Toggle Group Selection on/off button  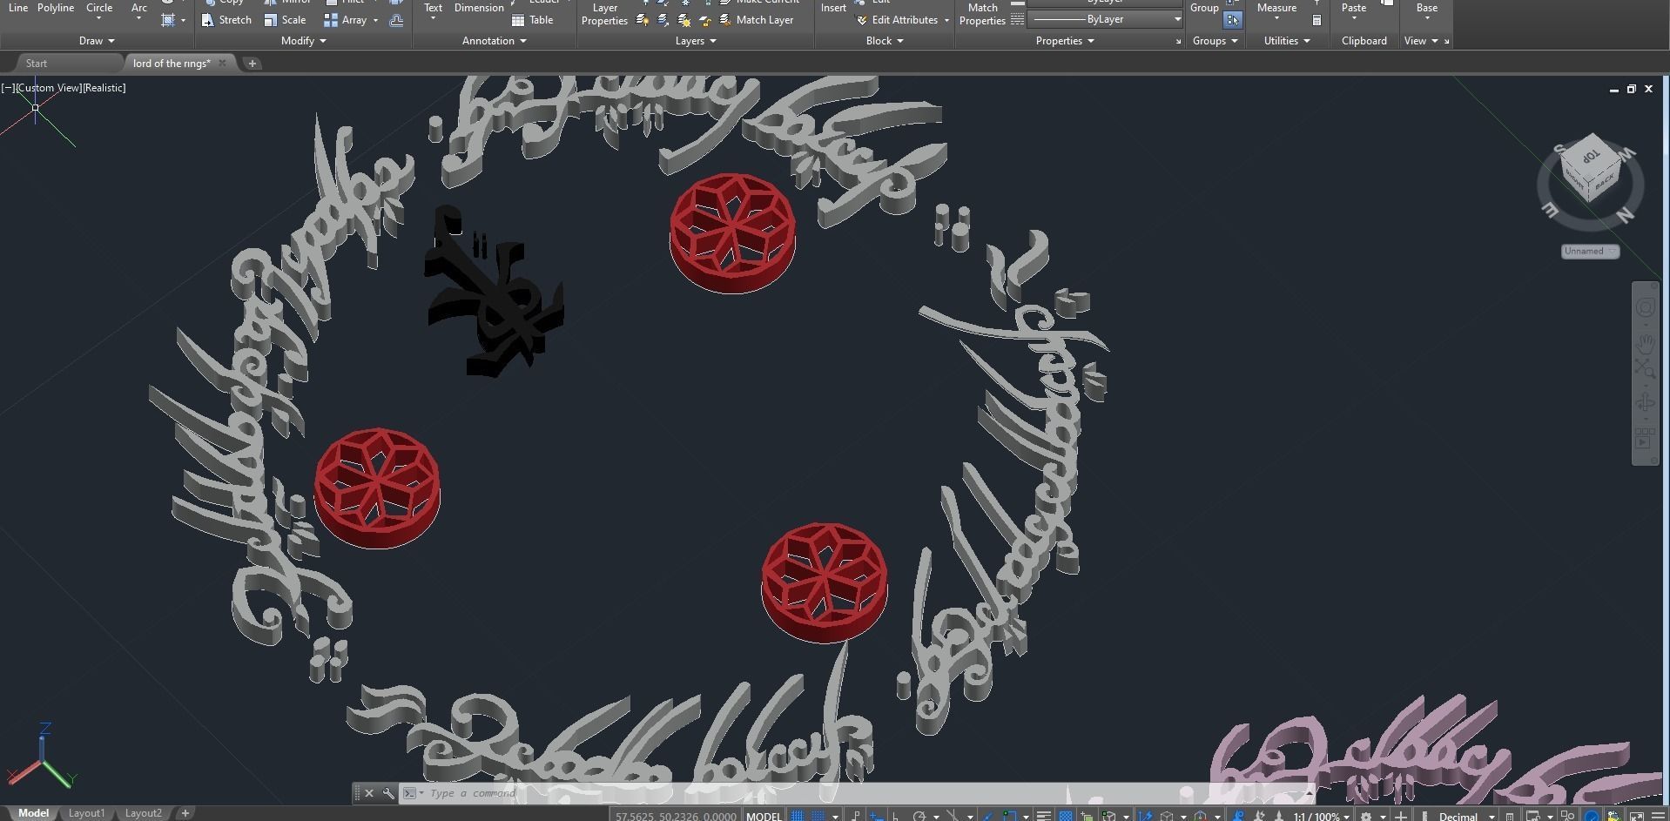coord(1232,19)
